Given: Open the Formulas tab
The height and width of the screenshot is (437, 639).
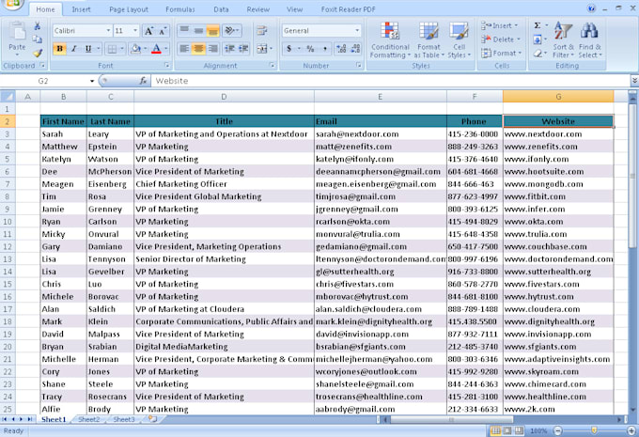Looking at the screenshot, I should coord(180,9).
